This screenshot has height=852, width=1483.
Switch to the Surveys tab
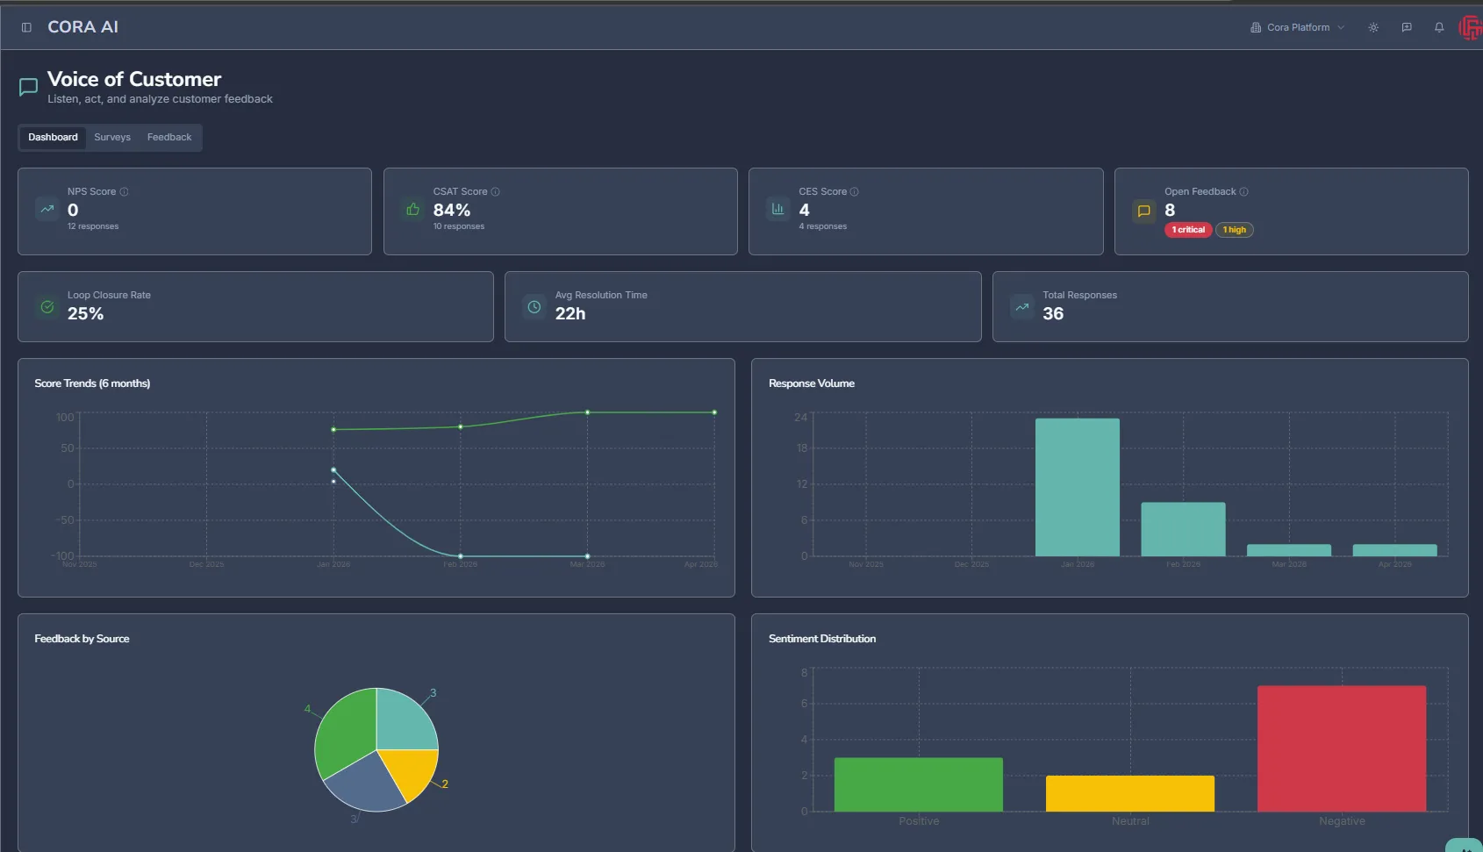[112, 137]
